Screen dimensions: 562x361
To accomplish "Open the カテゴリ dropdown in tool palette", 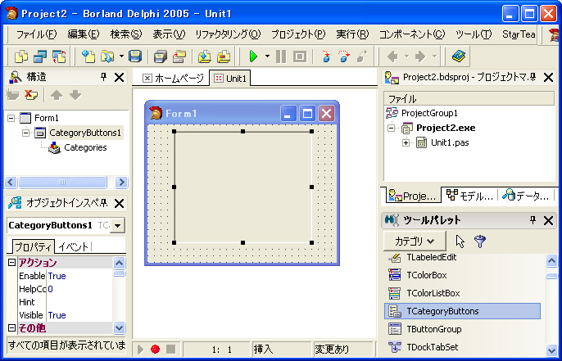I will point(415,241).
